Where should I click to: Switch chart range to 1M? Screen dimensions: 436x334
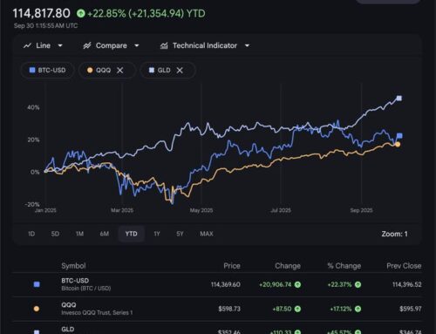tap(79, 234)
